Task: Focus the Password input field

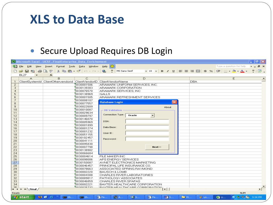Action: point(147,139)
